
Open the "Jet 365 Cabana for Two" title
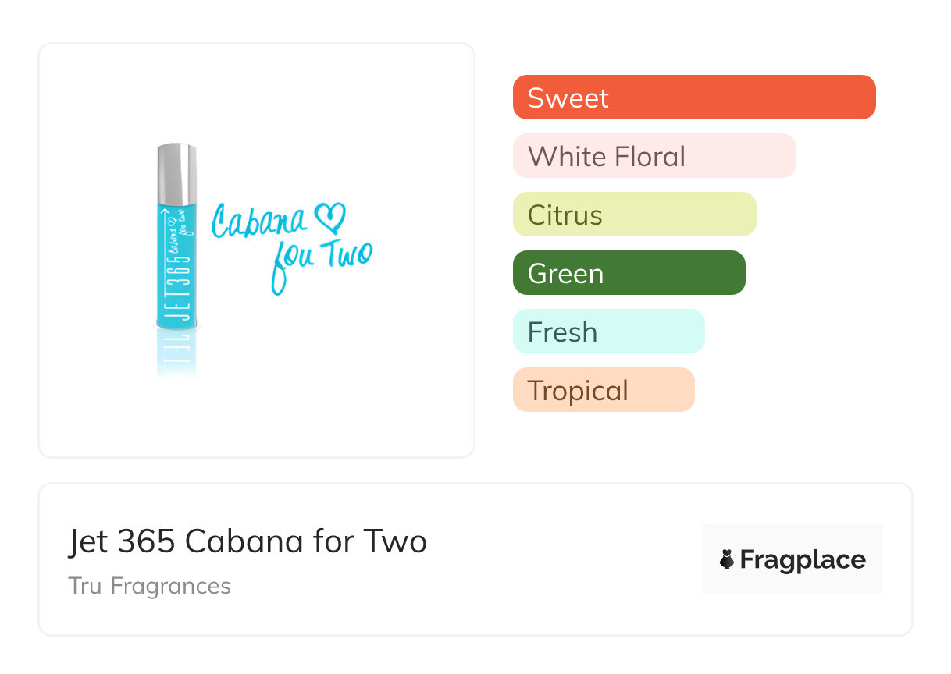coord(248,541)
